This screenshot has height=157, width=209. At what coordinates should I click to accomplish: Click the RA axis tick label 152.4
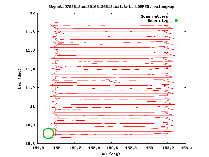pyautogui.click(x=94, y=148)
